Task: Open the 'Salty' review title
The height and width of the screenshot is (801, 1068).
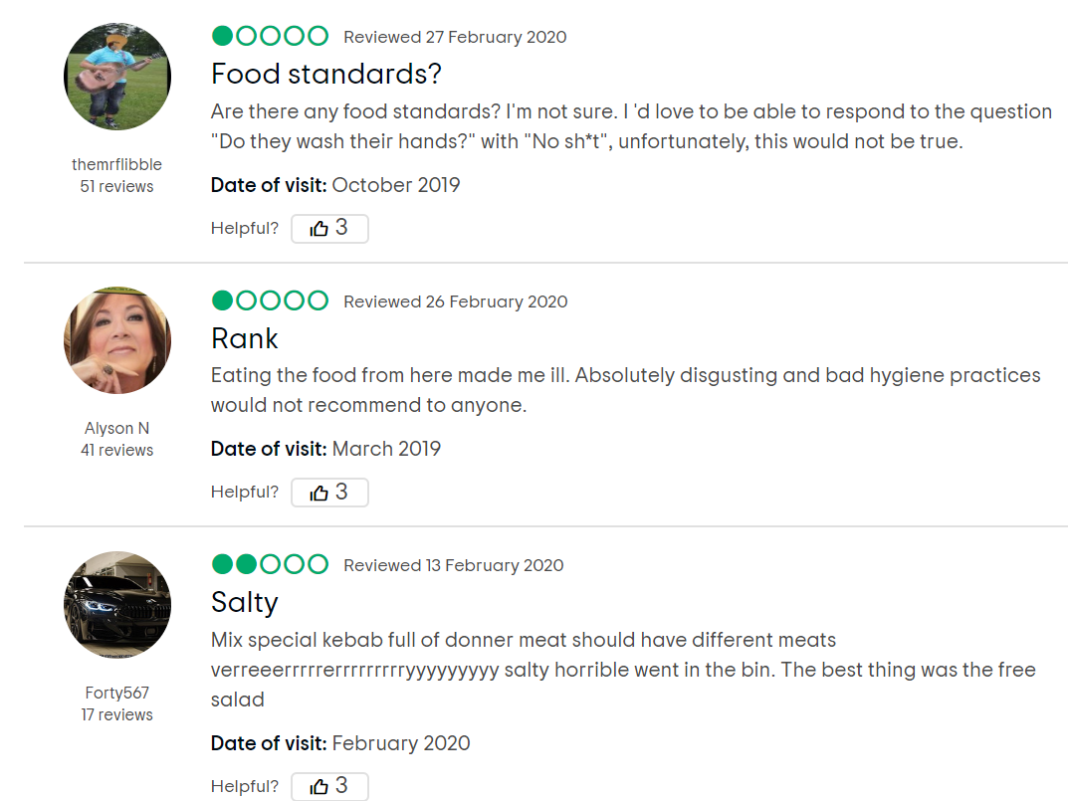Action: (245, 602)
